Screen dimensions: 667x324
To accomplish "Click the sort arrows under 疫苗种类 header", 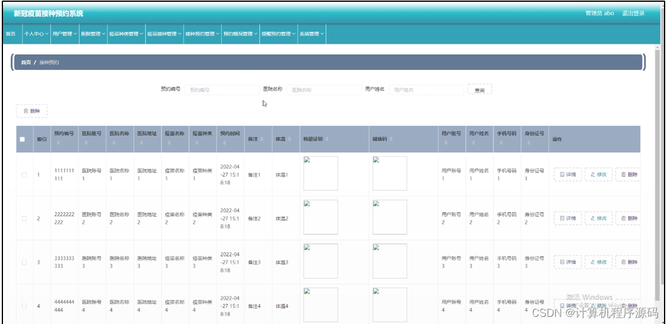I will pos(197,143).
